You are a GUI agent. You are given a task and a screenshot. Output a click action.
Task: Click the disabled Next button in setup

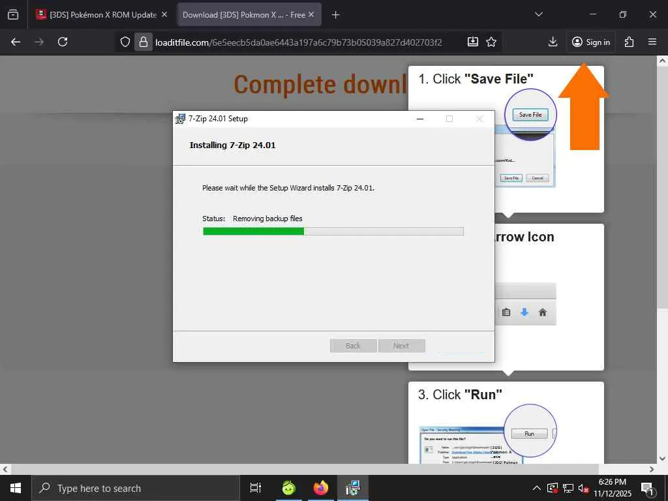(x=401, y=346)
